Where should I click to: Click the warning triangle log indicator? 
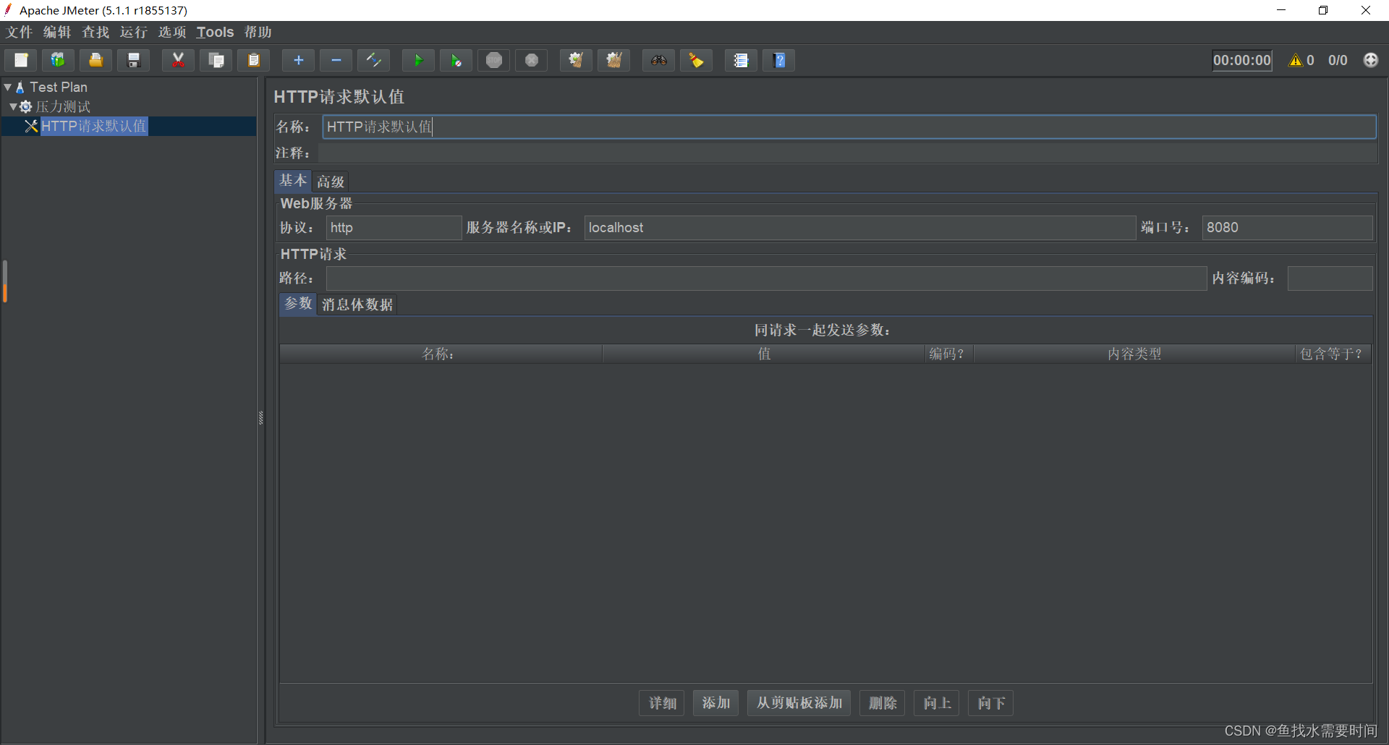point(1295,60)
